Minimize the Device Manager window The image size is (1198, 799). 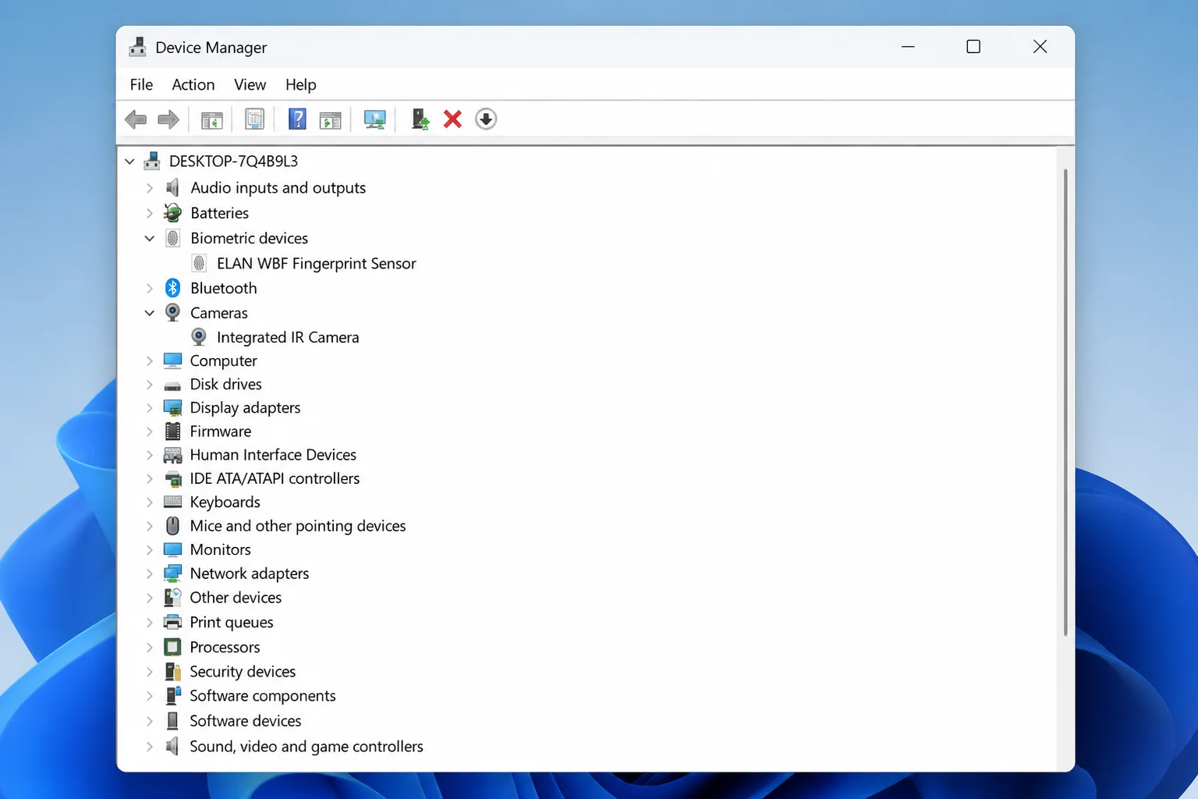(x=908, y=47)
